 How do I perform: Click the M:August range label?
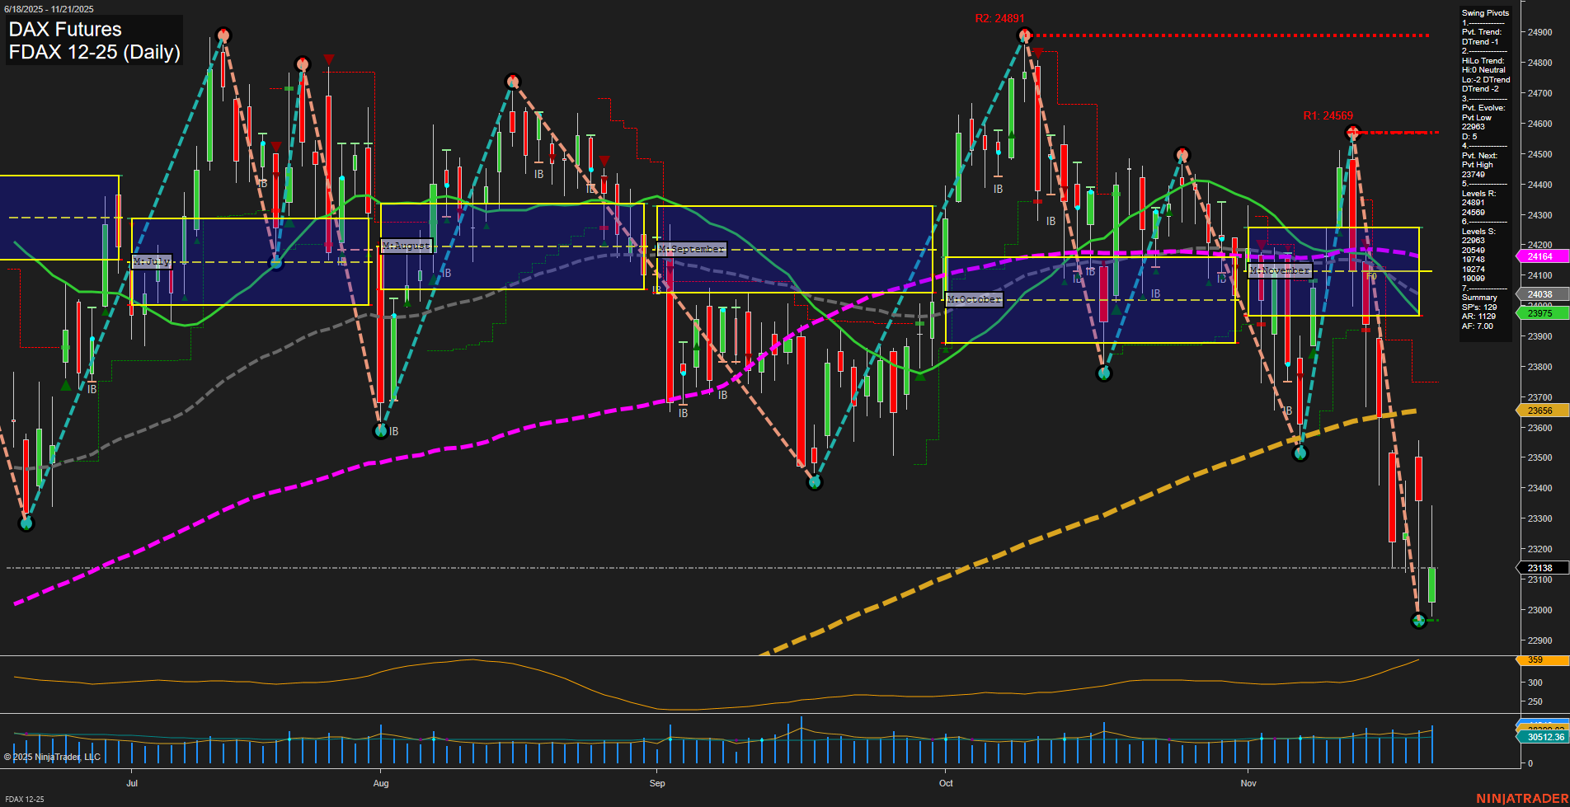point(405,245)
